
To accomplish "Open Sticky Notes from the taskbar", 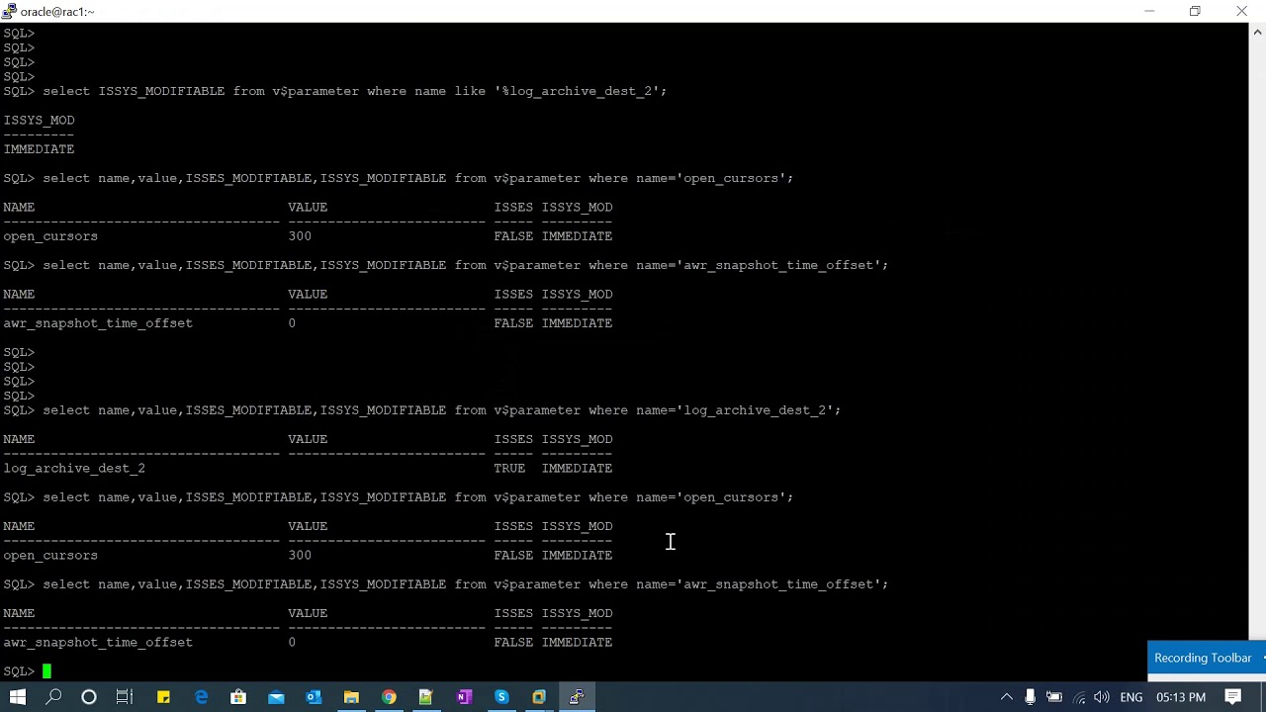I will pyautogui.click(x=163, y=697).
